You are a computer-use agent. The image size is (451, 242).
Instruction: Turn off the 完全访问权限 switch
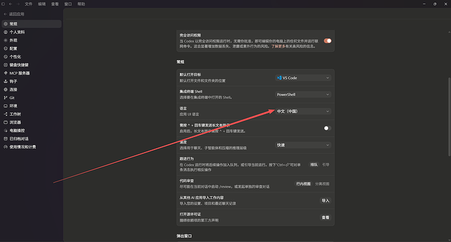[x=327, y=40]
